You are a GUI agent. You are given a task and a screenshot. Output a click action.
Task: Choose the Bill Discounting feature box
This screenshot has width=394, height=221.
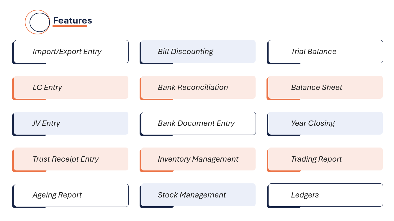coord(198,51)
